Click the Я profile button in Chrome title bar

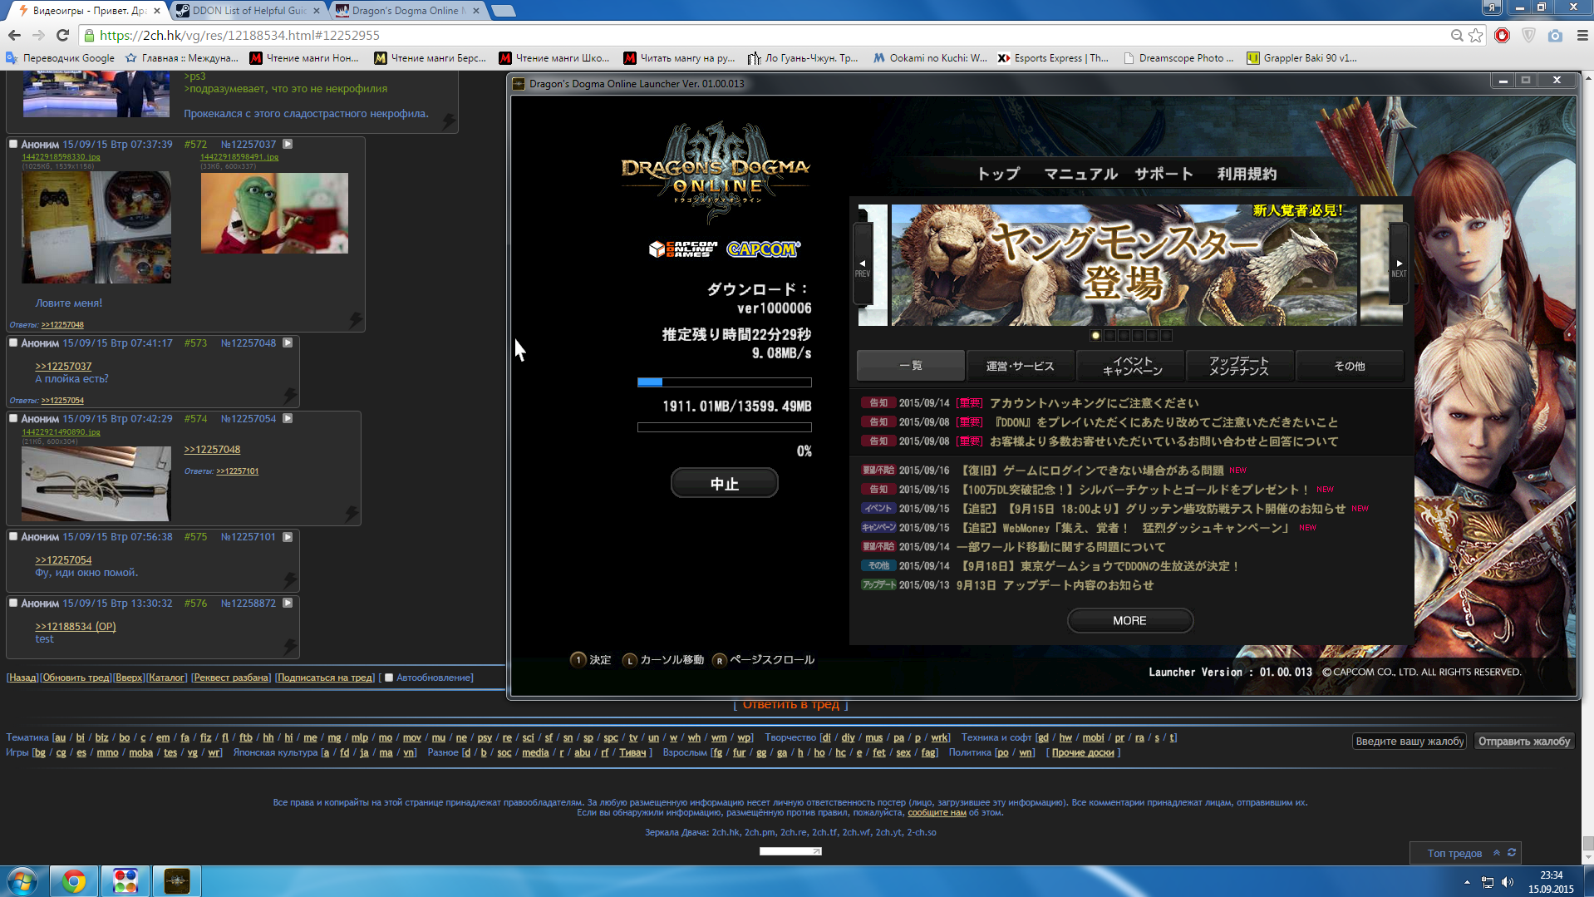tap(1493, 7)
